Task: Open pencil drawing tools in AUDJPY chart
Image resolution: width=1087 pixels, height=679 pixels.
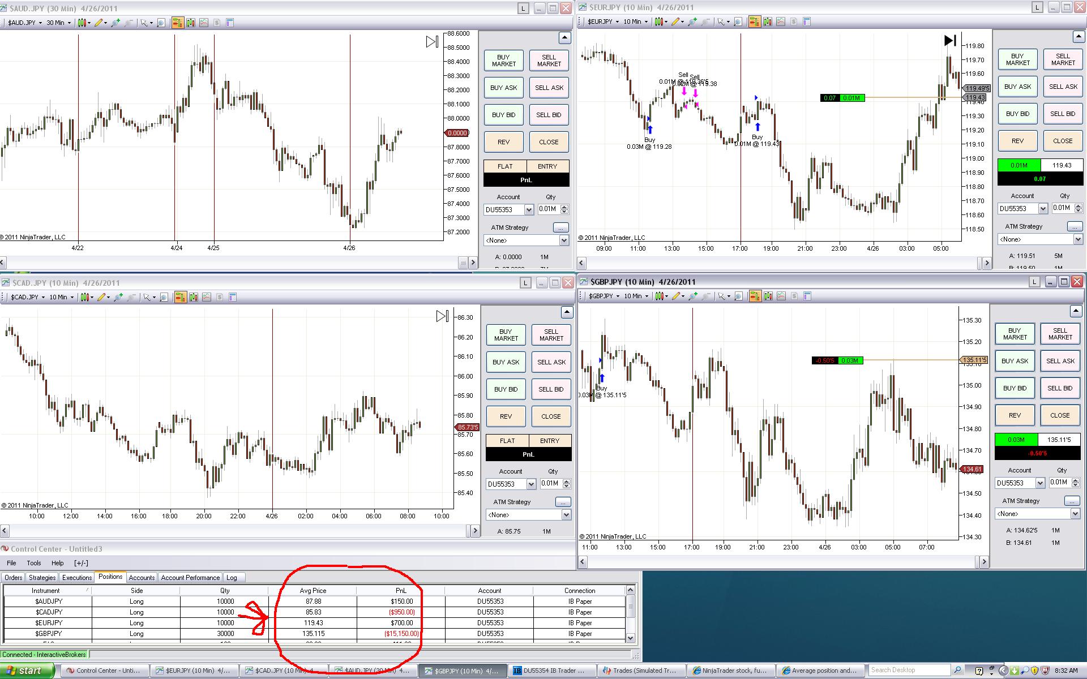Action: pos(99,23)
